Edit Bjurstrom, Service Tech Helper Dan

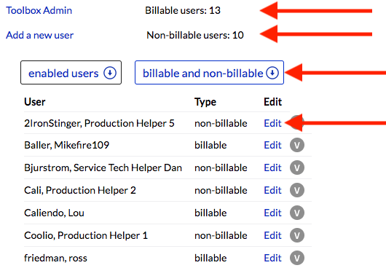pyautogui.click(x=272, y=167)
